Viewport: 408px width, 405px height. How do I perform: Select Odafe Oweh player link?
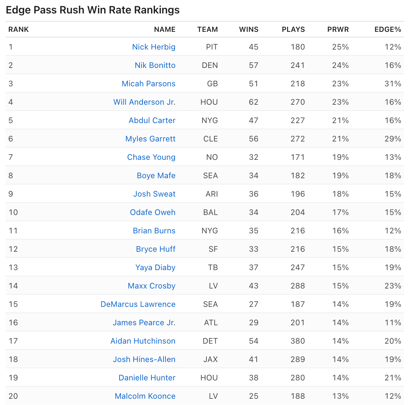coord(153,212)
